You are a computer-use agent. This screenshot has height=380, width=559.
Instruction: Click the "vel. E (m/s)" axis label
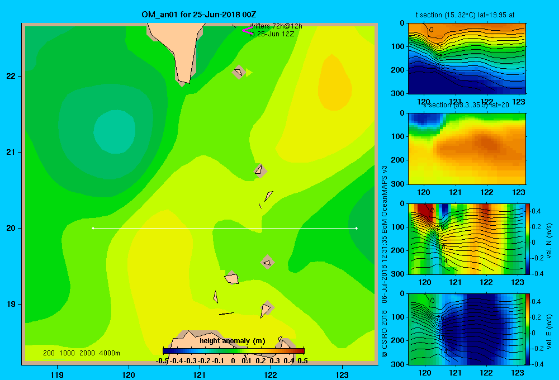pos(549,331)
